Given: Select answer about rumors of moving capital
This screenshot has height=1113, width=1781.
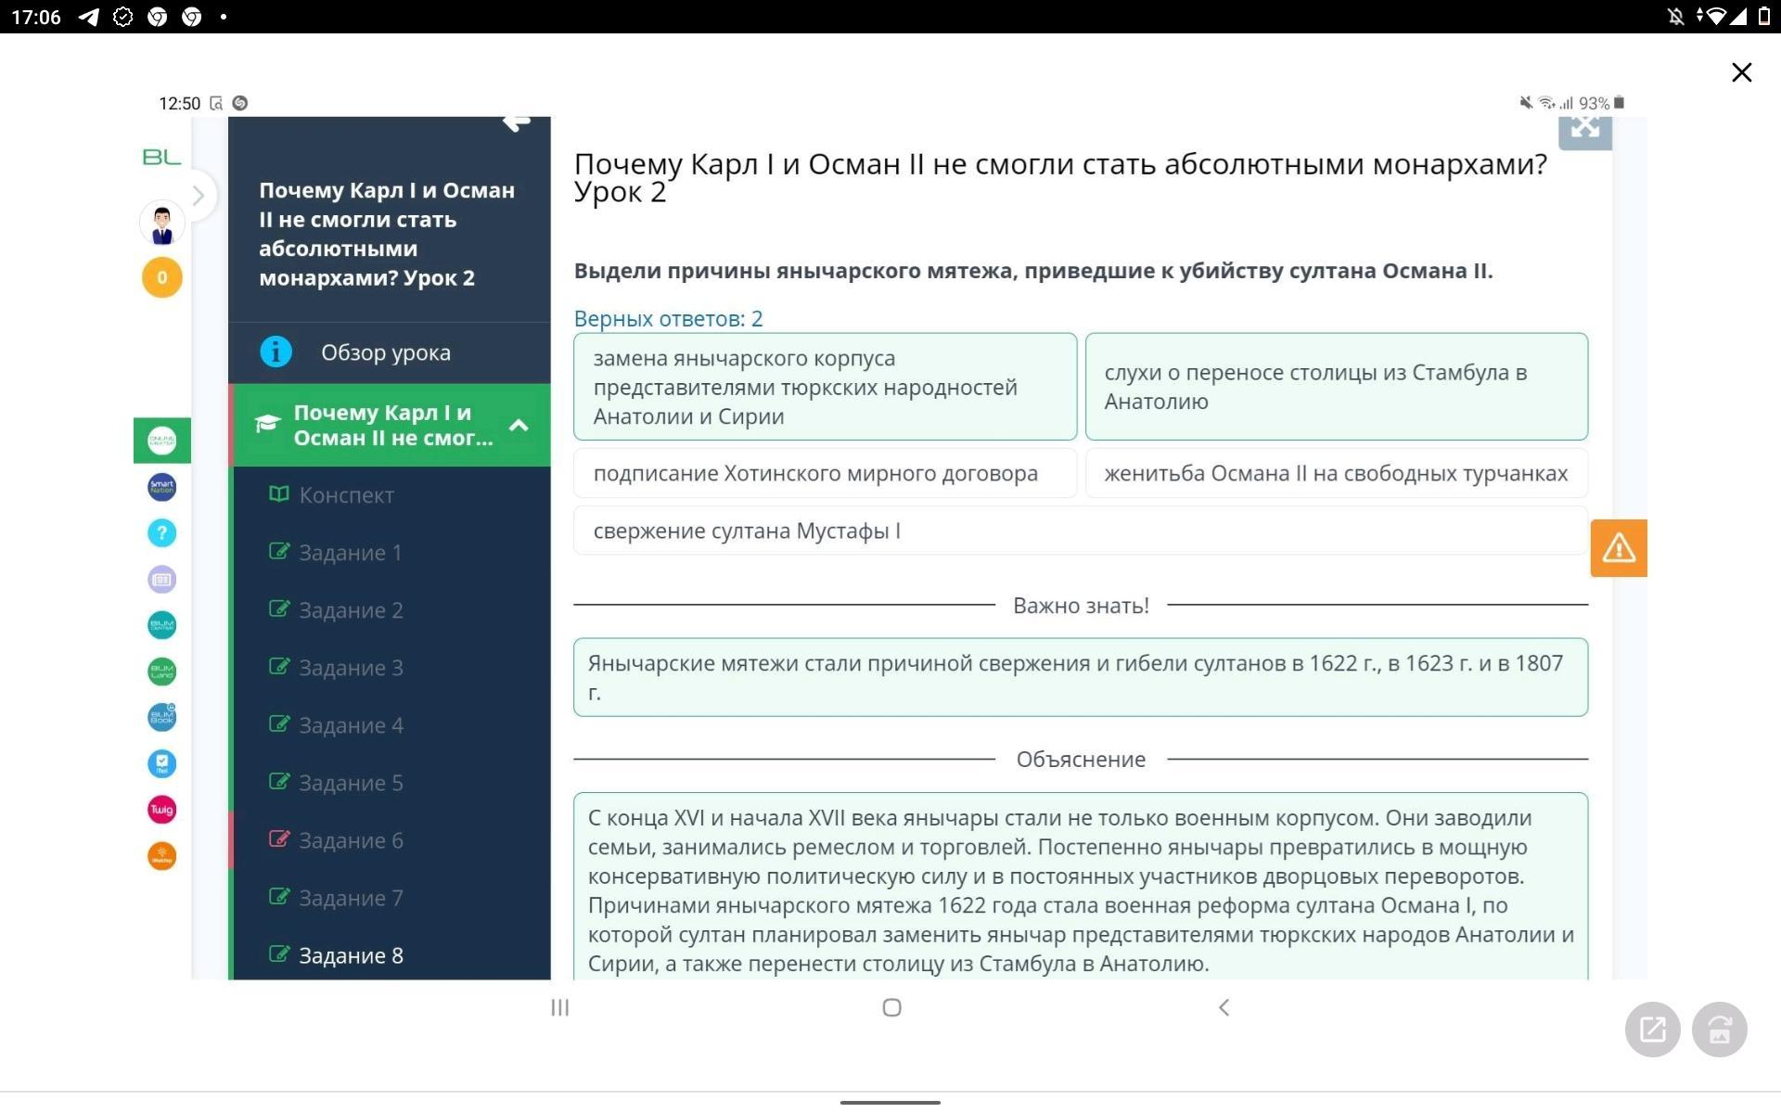Looking at the screenshot, I should click(x=1336, y=387).
